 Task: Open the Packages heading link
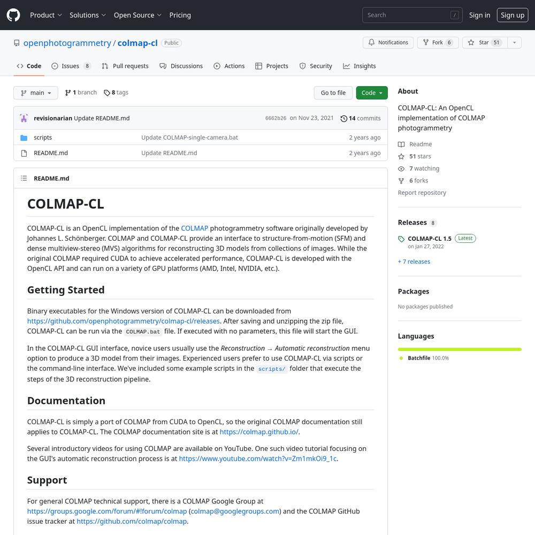click(x=414, y=292)
